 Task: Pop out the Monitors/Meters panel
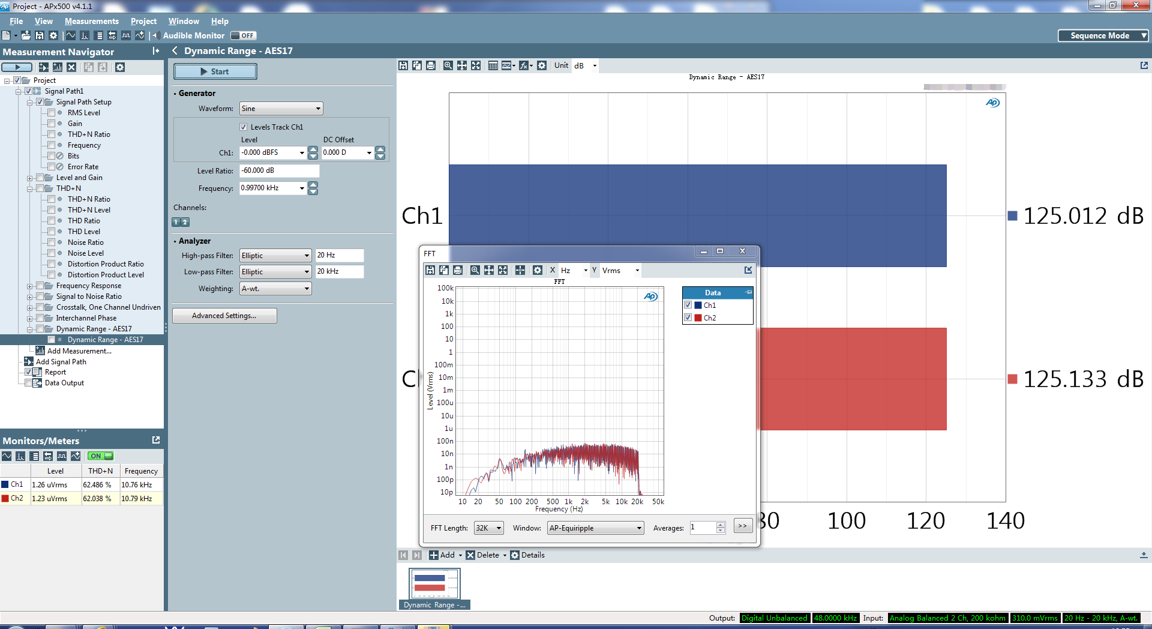click(x=156, y=440)
